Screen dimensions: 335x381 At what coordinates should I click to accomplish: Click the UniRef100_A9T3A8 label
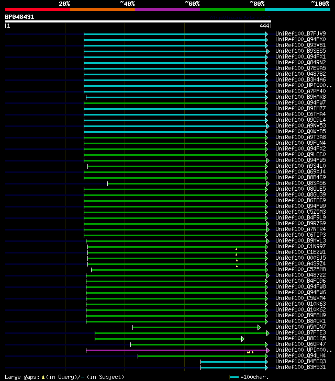tap(300, 137)
